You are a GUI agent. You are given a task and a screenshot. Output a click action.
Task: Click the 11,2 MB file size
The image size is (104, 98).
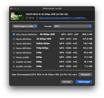[88, 66]
